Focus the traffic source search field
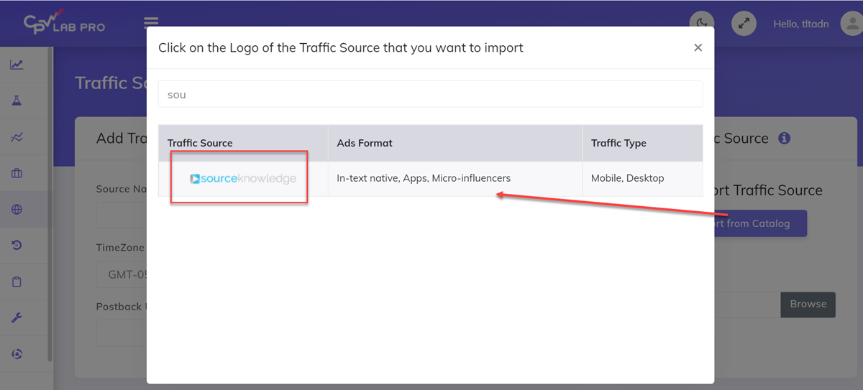Screen dimensions: 863x390 (x=430, y=94)
